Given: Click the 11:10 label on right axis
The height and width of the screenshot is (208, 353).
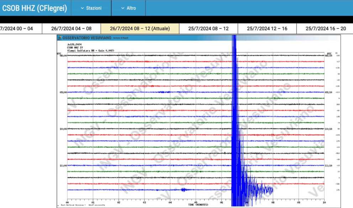Looking at the screenshot, I should (x=328, y=166).
